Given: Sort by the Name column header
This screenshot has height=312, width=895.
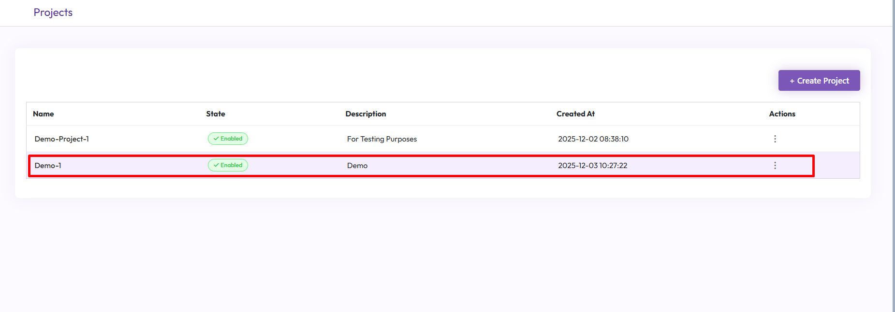Looking at the screenshot, I should (x=43, y=114).
